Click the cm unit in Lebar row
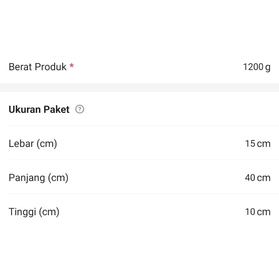This screenshot has height=279, width=279. 264,144
